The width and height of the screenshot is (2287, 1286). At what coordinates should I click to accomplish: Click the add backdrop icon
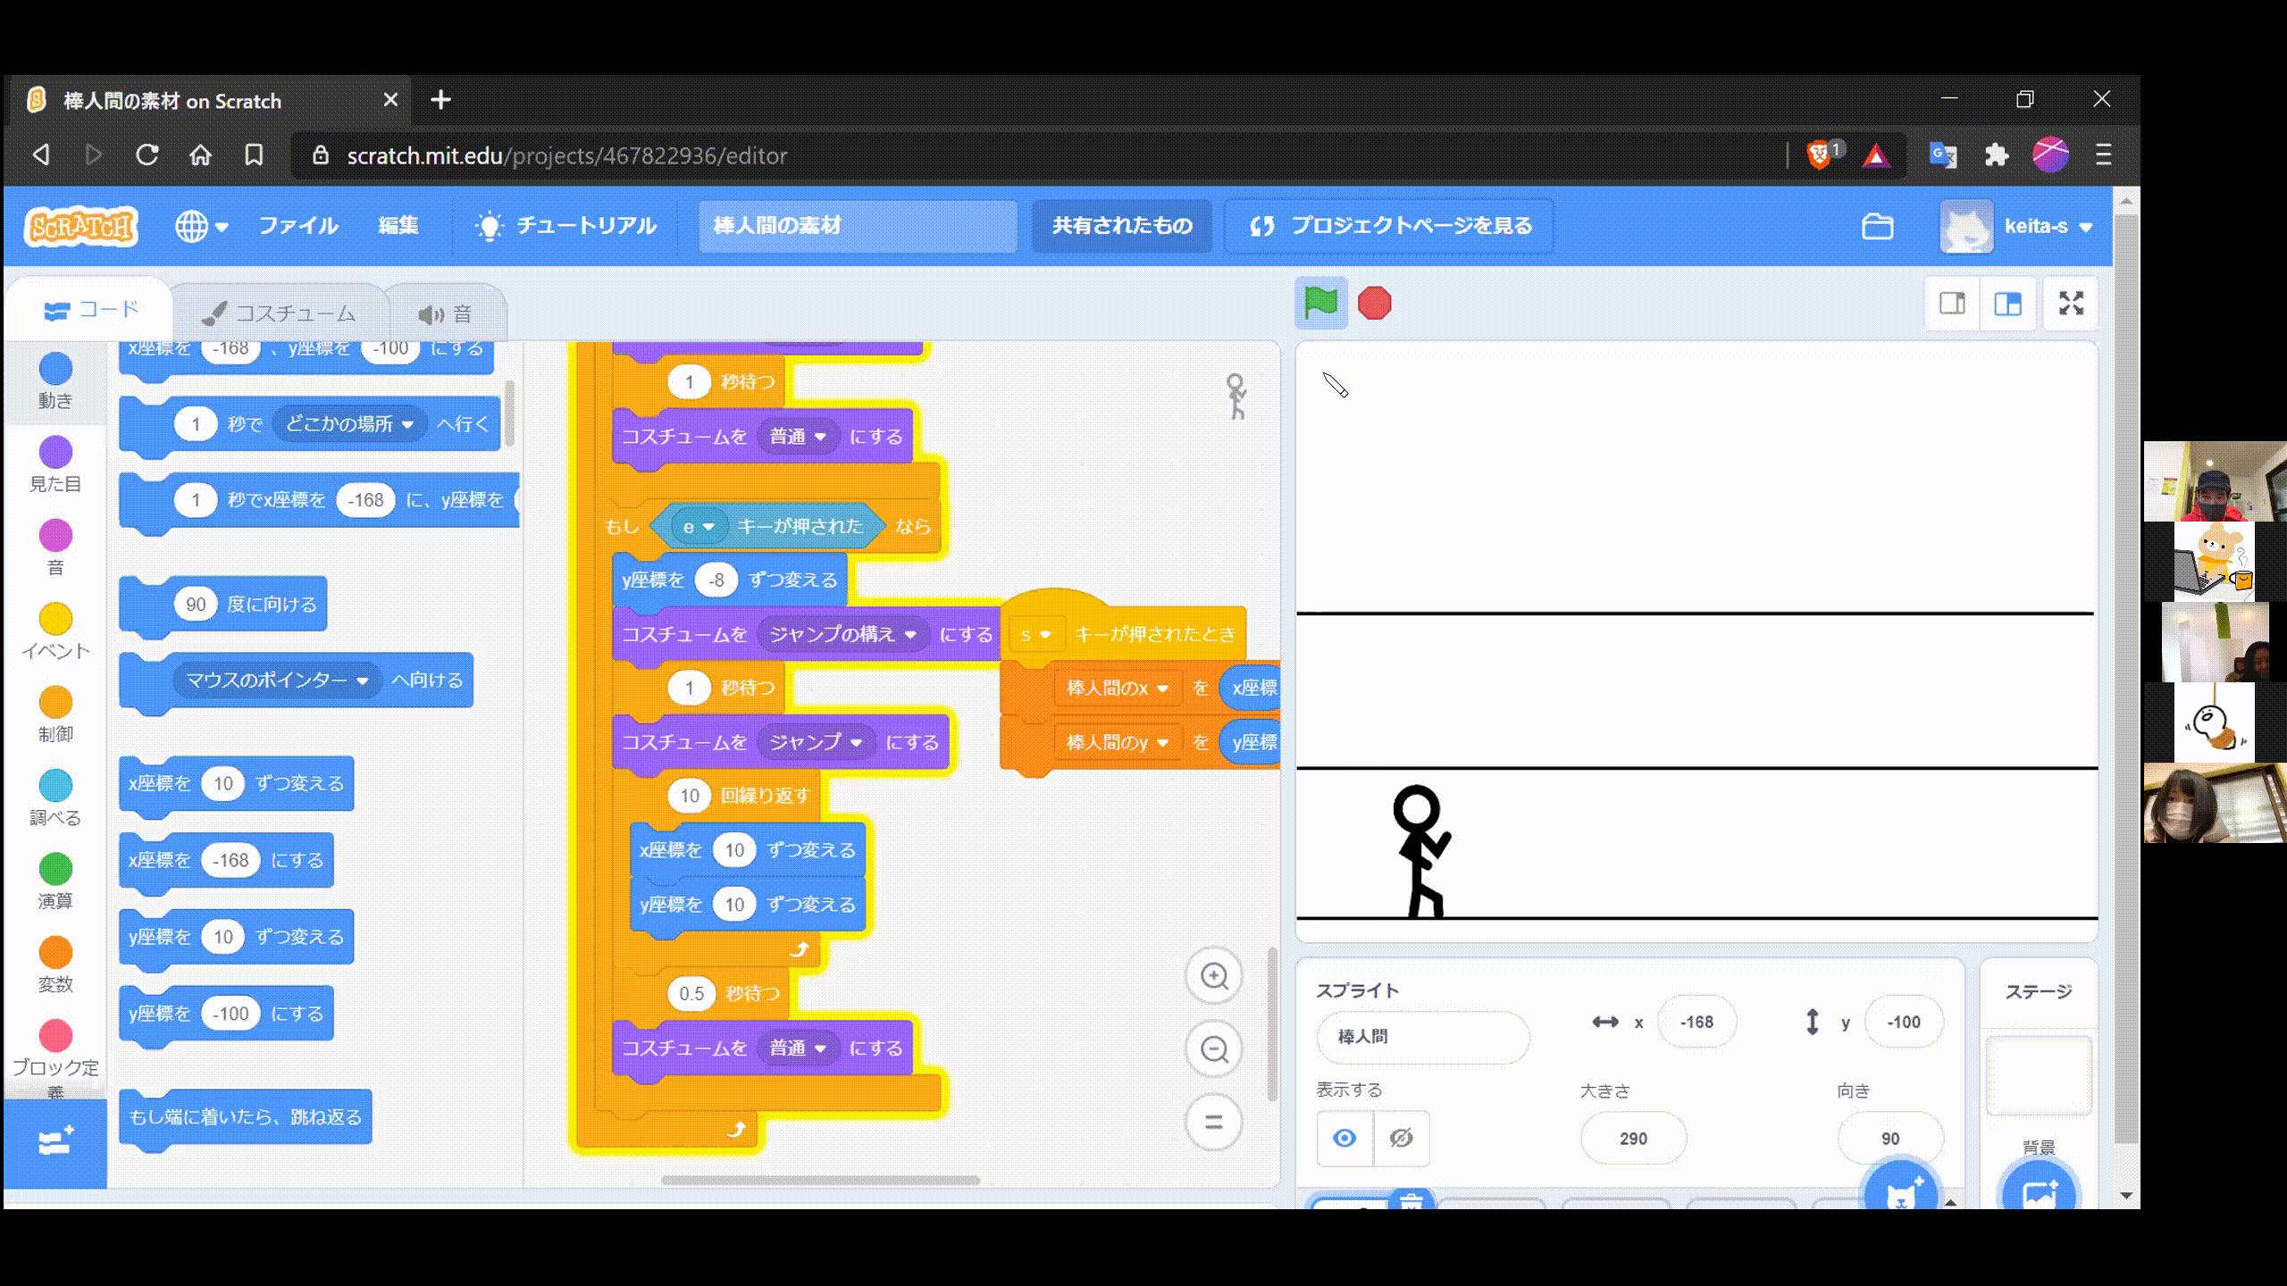2039,1189
